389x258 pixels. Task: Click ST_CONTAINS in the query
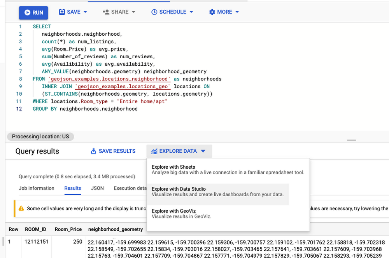(x=61, y=94)
